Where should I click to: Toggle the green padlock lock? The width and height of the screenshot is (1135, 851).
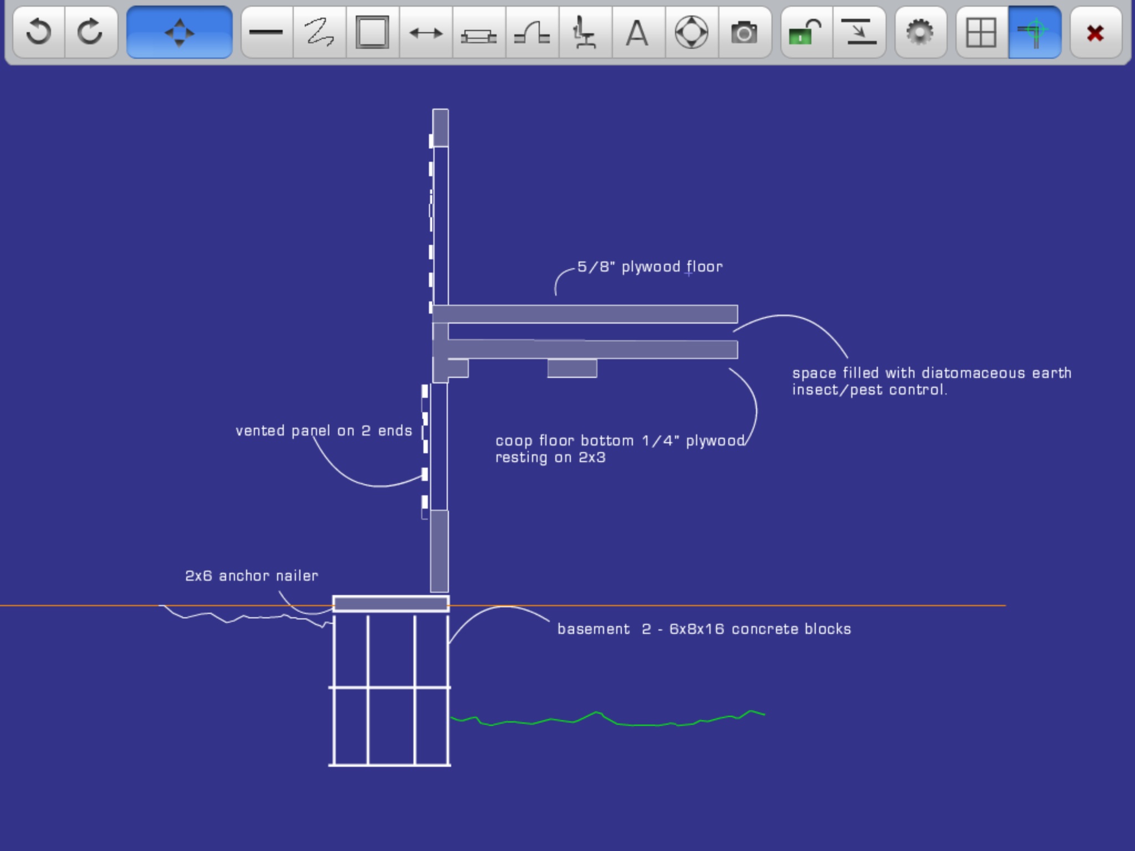tap(806, 33)
